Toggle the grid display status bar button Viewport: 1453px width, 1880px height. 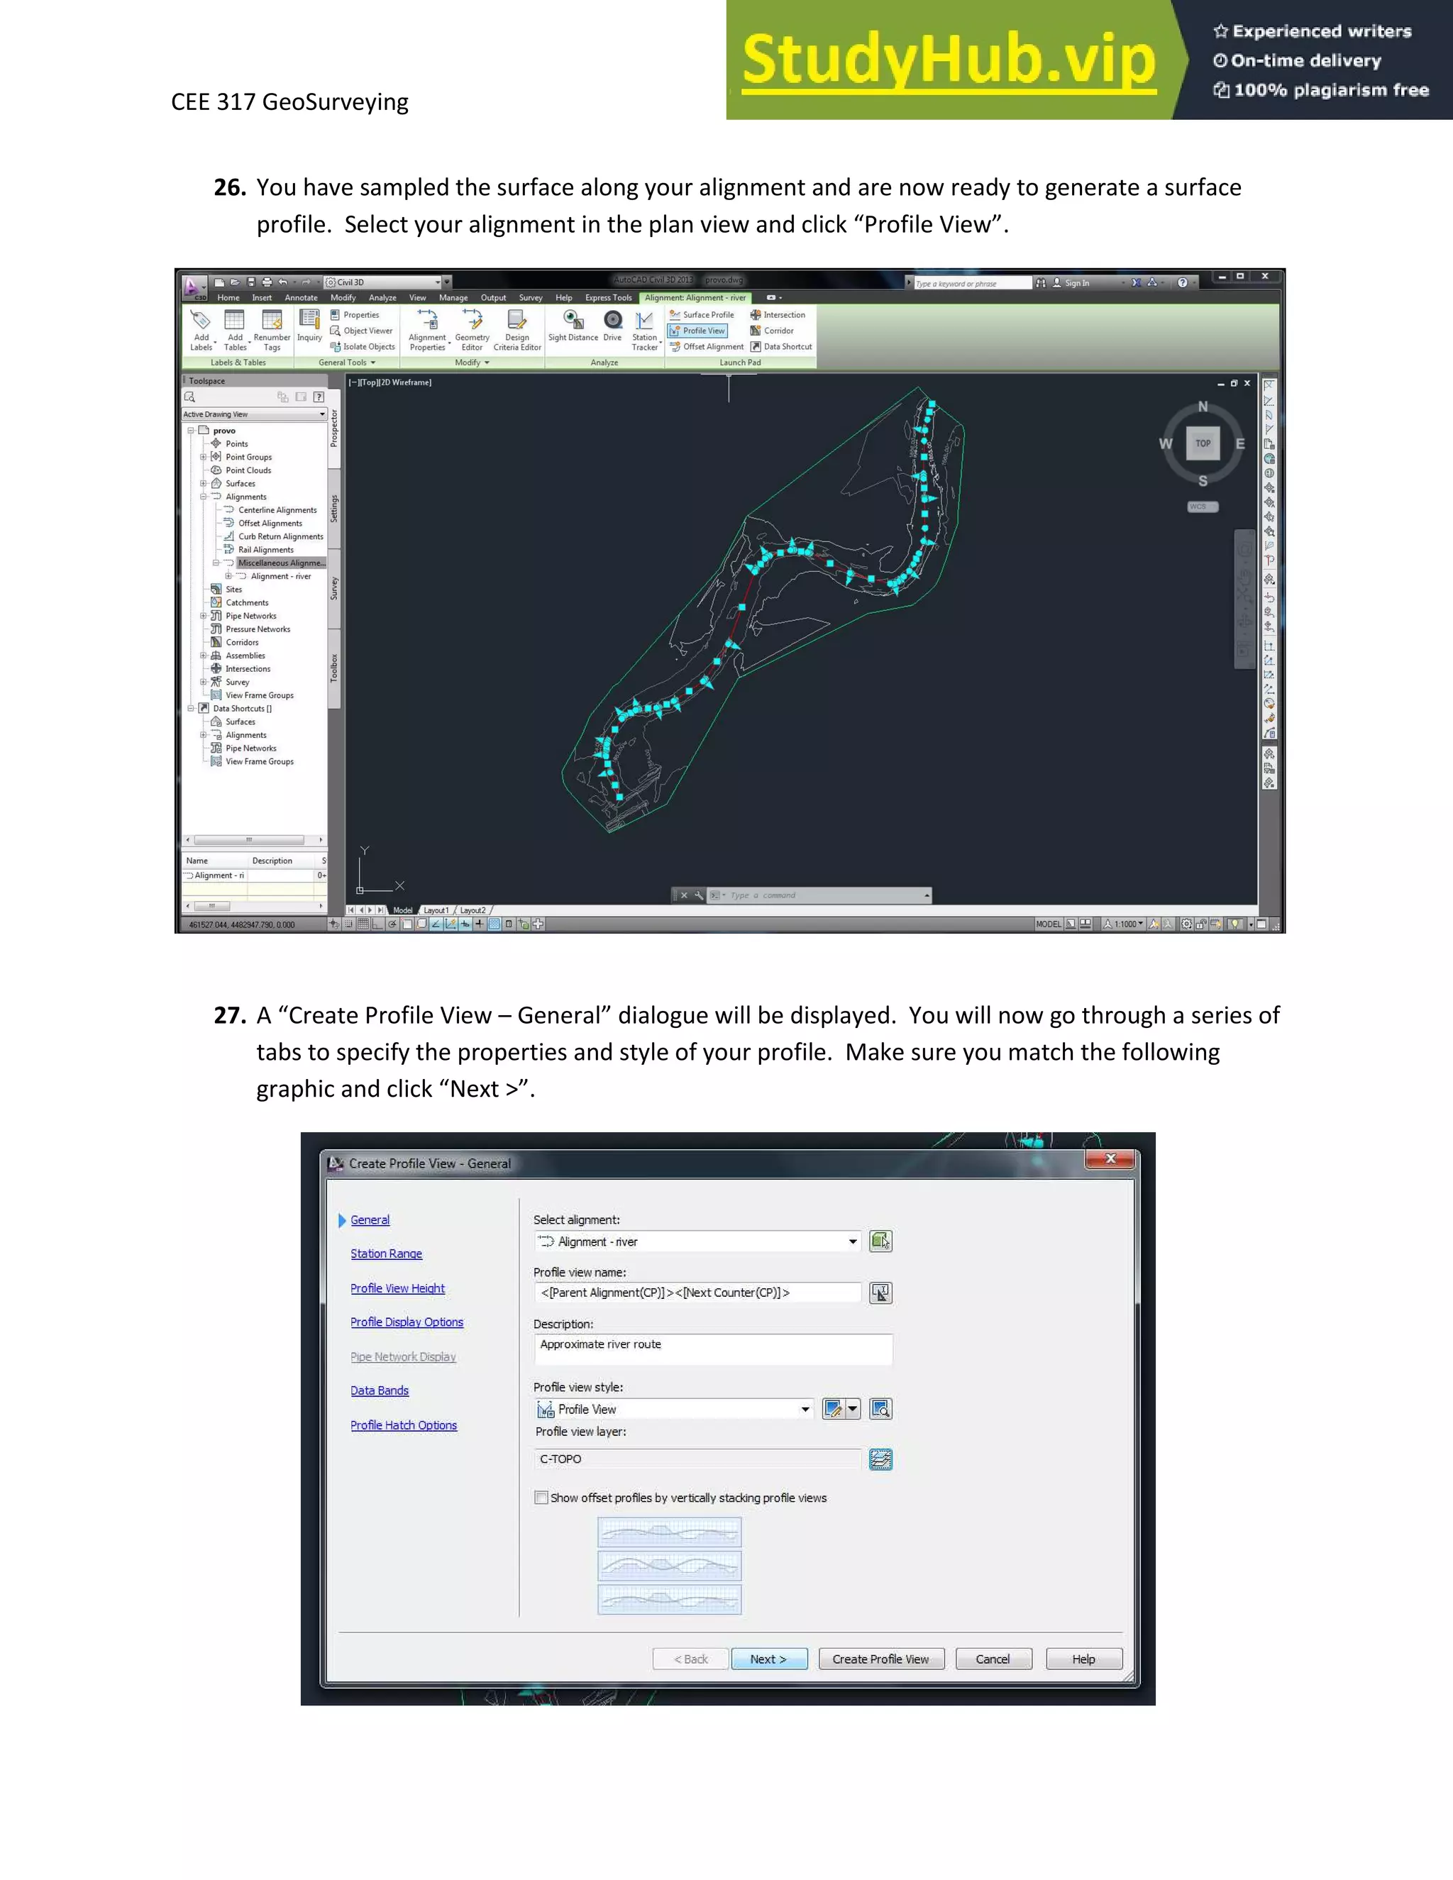363,924
